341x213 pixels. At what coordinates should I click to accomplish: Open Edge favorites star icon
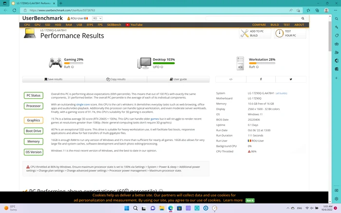308,10
